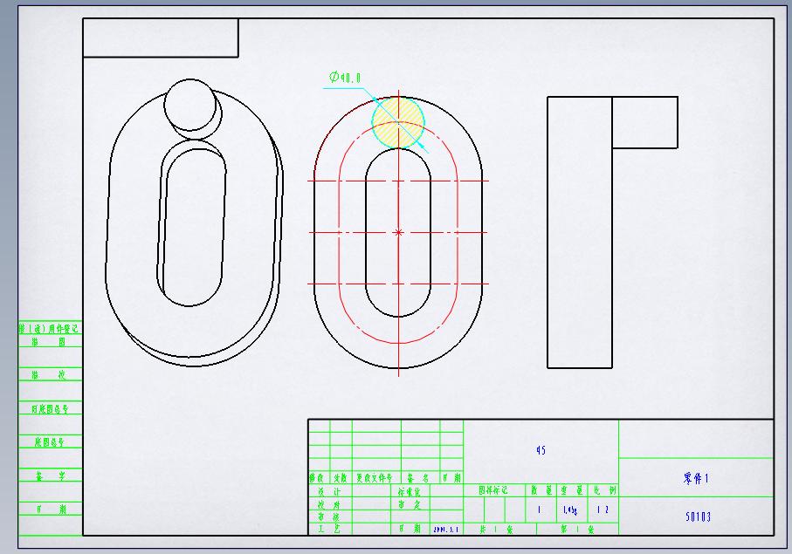The height and width of the screenshot is (554, 792).
Task: Click the empty revision box at sheet top-left
Action: (161, 38)
